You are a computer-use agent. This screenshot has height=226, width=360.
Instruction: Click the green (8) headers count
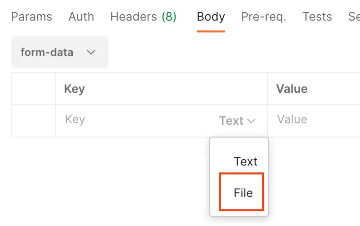169,17
